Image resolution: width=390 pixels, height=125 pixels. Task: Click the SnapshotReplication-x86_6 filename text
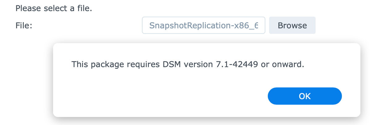tap(204, 25)
